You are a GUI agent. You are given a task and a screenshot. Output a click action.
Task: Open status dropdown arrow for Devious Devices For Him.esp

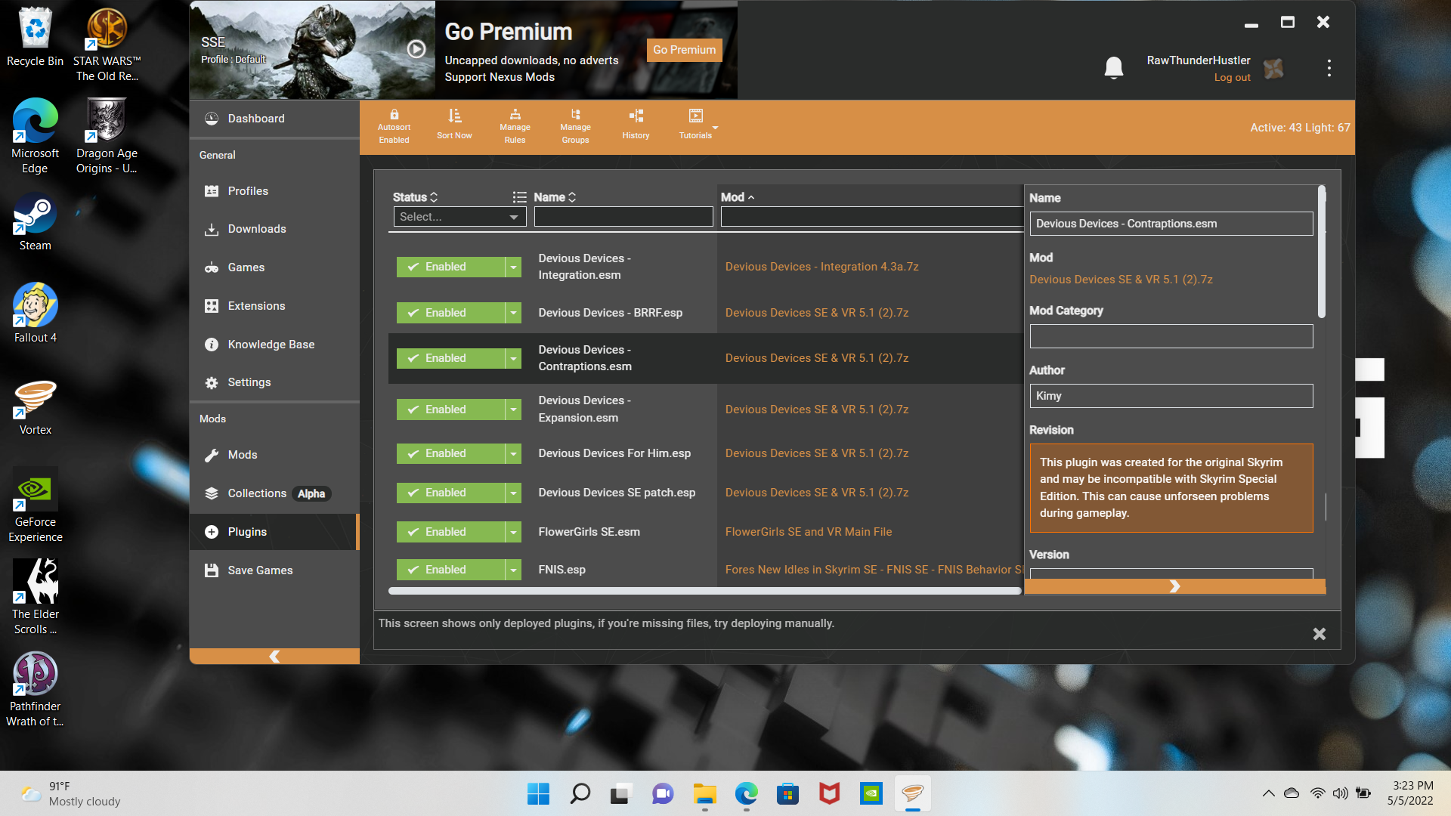(x=513, y=453)
